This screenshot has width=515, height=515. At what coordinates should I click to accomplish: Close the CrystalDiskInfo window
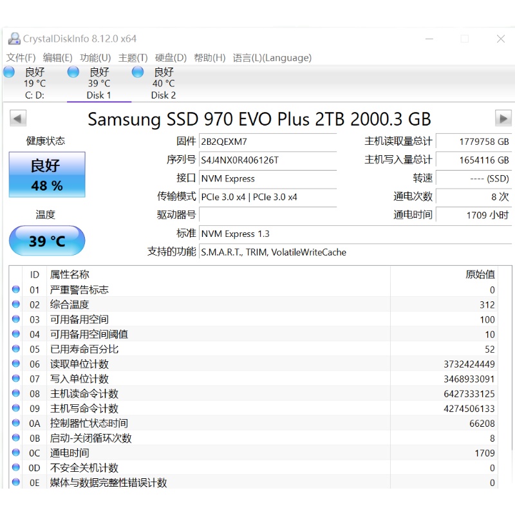coord(501,39)
